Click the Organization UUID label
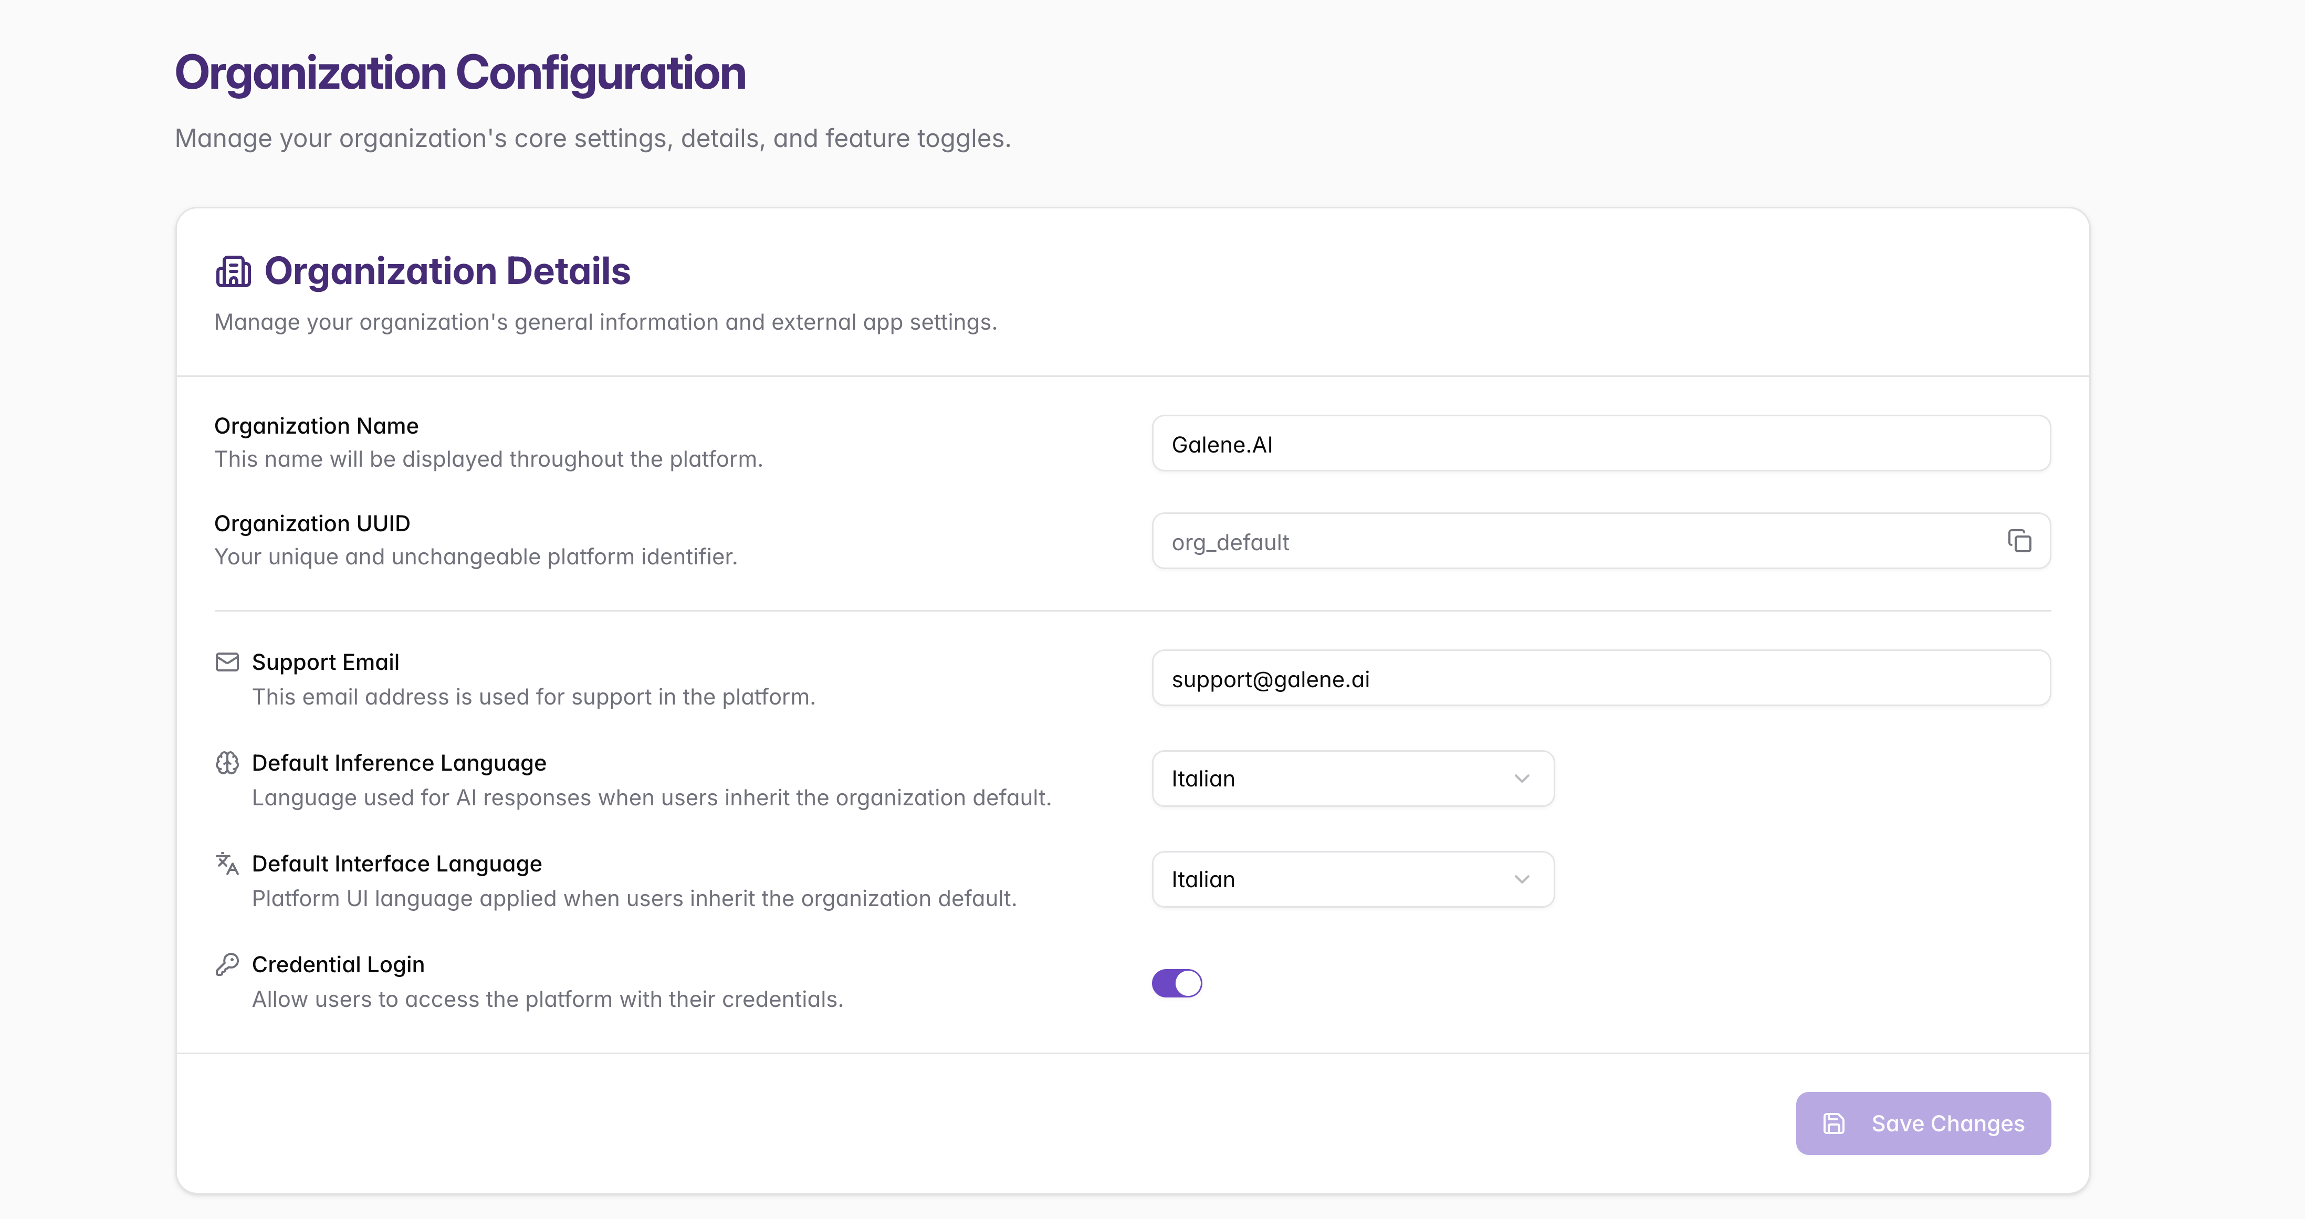Viewport: 2305px width, 1219px height. coord(312,523)
